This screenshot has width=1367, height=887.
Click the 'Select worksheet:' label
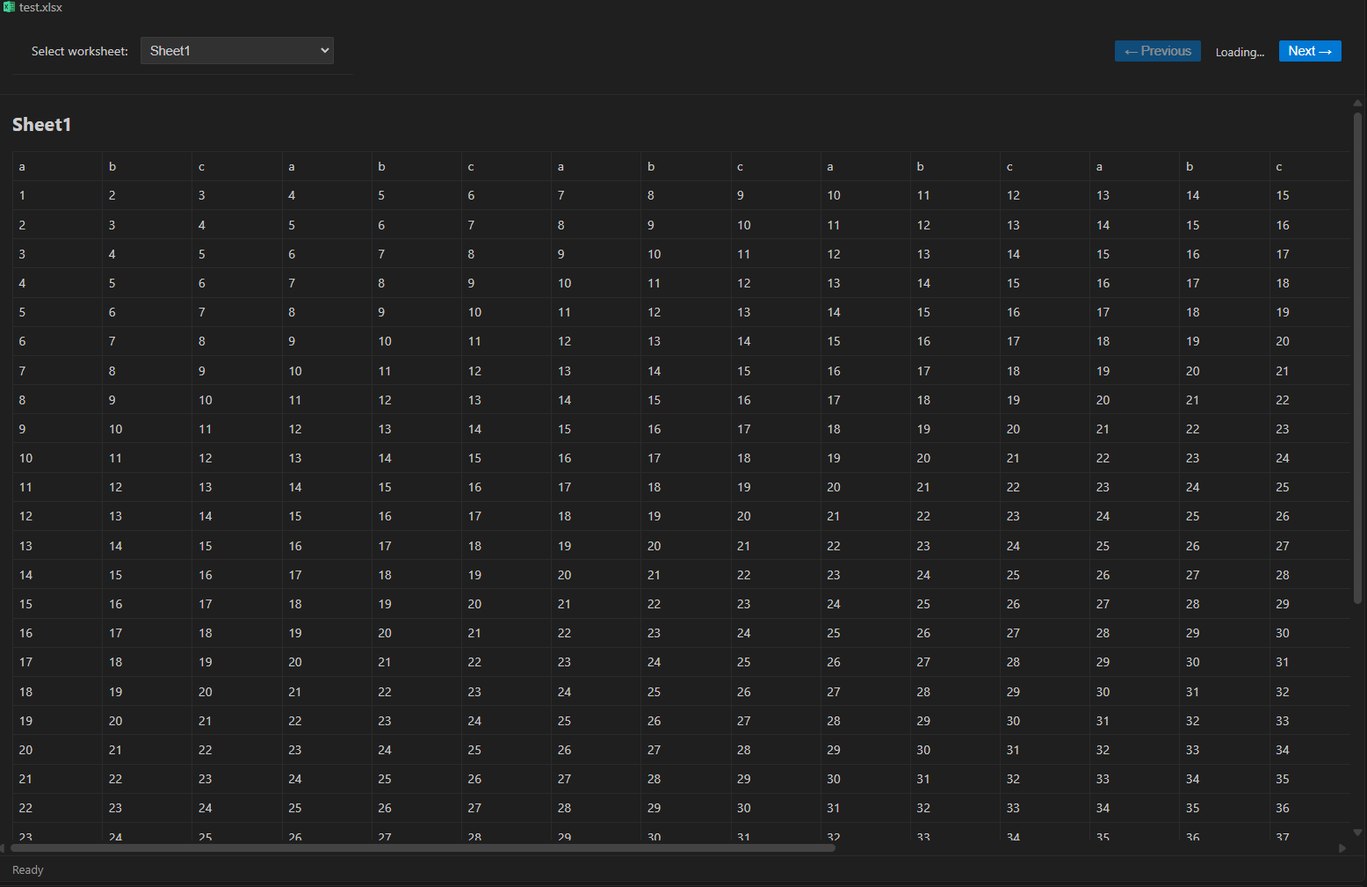79,51
